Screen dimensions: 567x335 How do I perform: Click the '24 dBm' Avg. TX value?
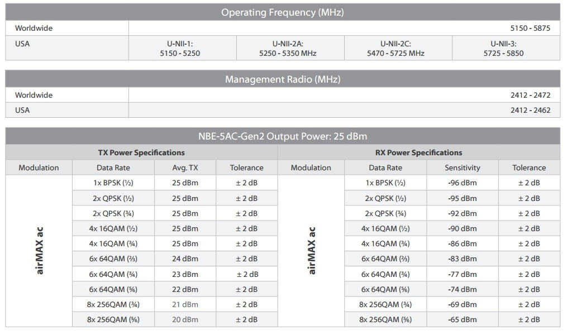pos(185,259)
